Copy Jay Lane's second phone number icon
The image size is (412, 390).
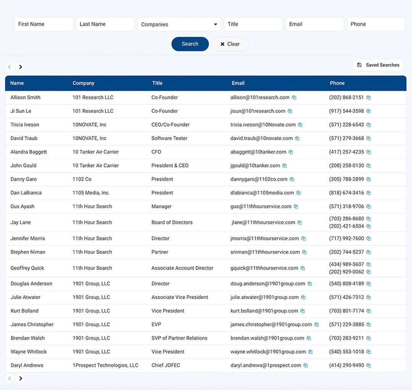tap(368, 226)
